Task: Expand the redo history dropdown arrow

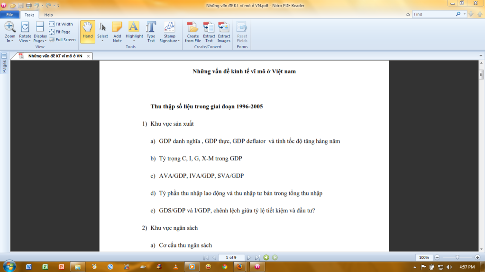Action: click(54, 5)
